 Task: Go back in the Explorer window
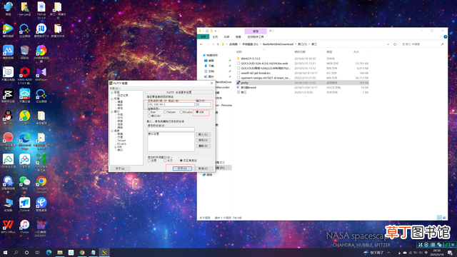[201, 44]
